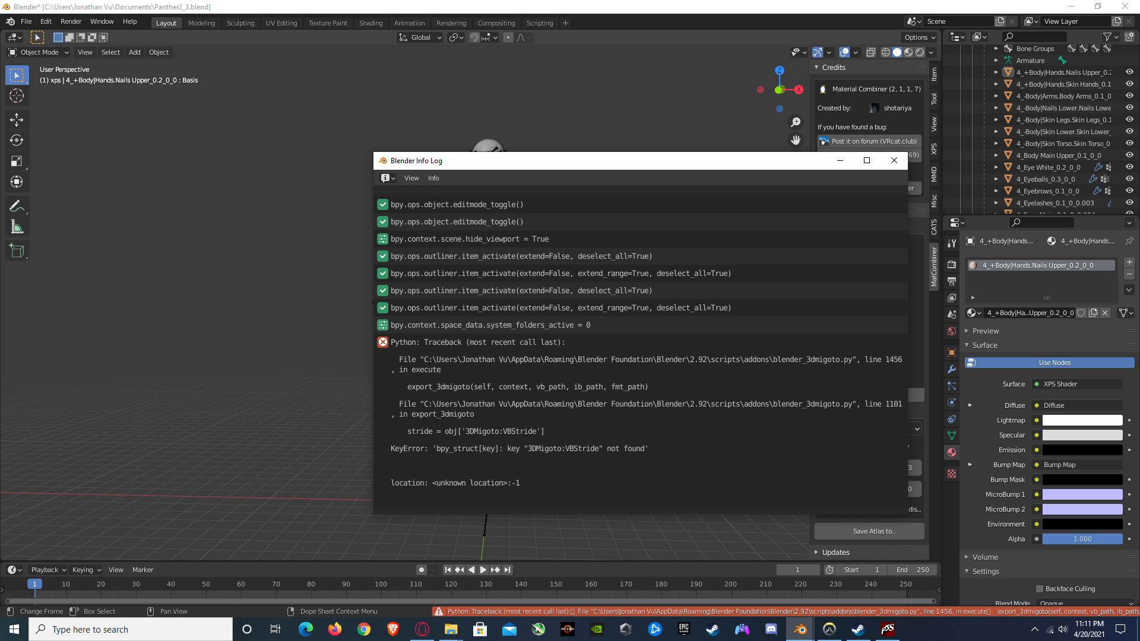Toggle auto keying record button
This screenshot has height=641, width=1140.
click(x=421, y=570)
